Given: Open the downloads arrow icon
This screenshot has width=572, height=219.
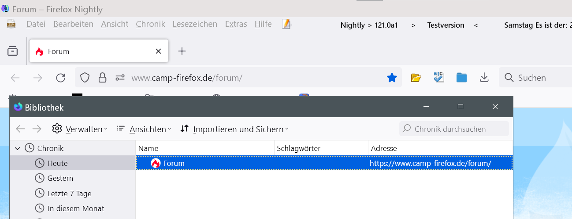Looking at the screenshot, I should pos(484,78).
